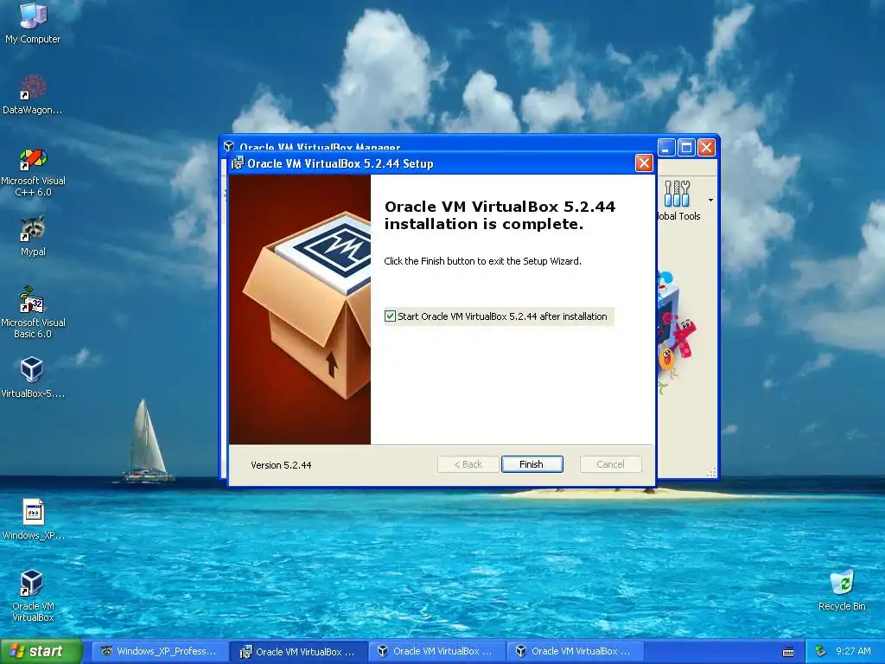Click the keyboard icon in the taskbar
This screenshot has height=664, width=885.
pos(788,652)
